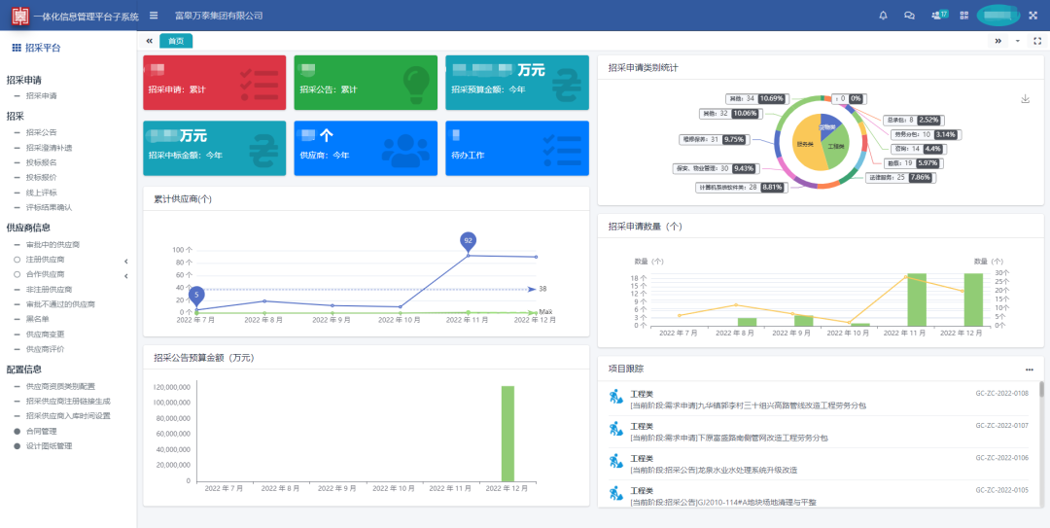Open 合同管理 menu item
This screenshot has width=1050, height=528.
(42, 432)
